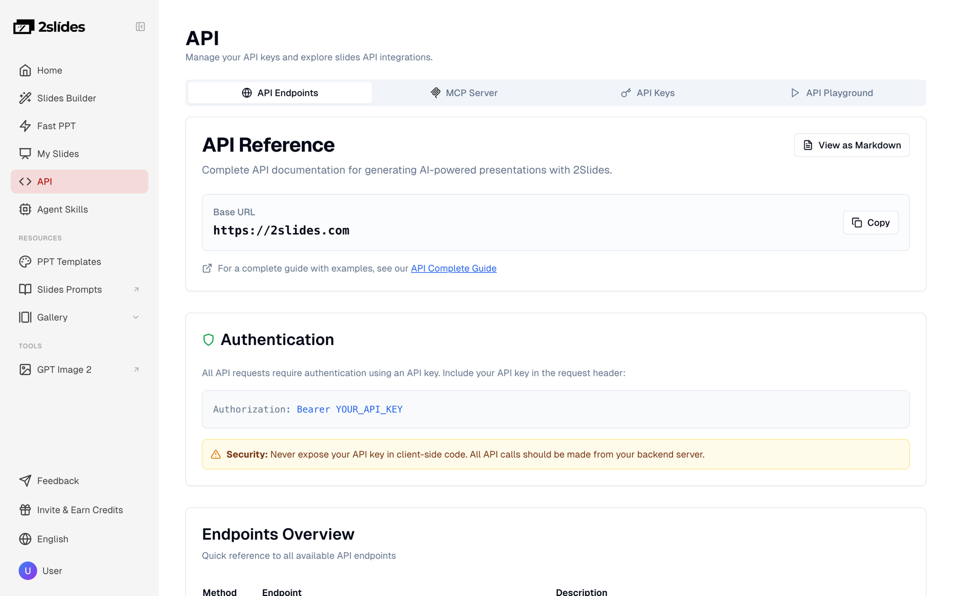Copy the Base URL

point(870,223)
